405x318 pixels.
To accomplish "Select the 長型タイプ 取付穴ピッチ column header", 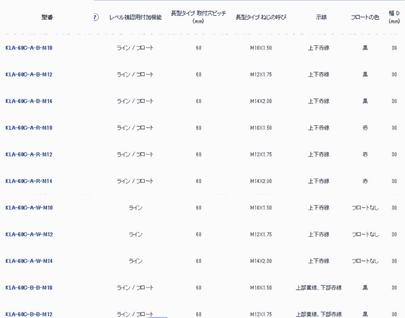I will pyautogui.click(x=198, y=17).
